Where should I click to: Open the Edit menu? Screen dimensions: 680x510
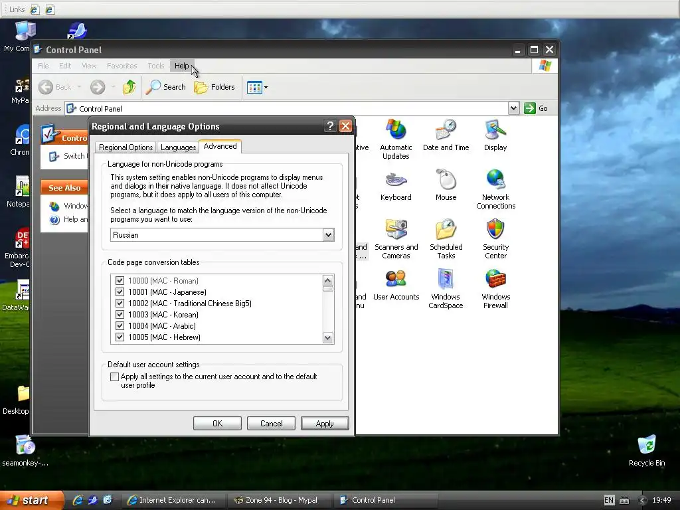tap(65, 66)
